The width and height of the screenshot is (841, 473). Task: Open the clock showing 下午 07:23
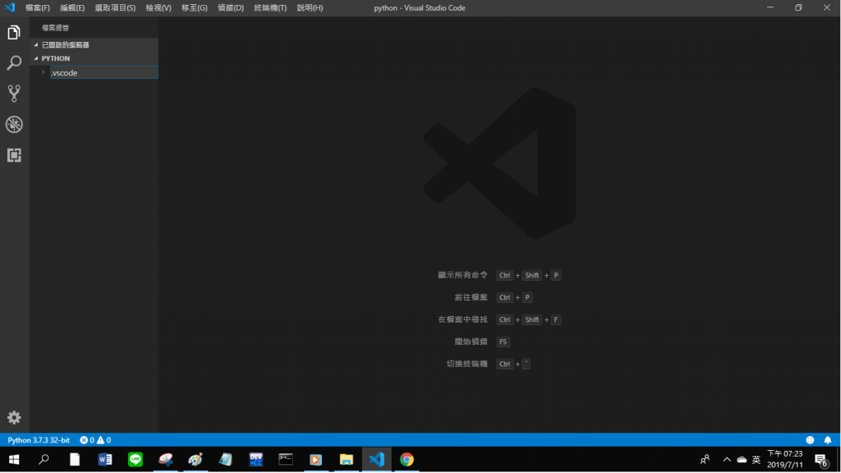[x=784, y=460]
